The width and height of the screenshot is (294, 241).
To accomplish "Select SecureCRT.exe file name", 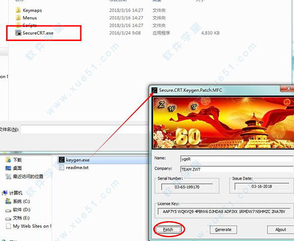I will click(x=38, y=33).
